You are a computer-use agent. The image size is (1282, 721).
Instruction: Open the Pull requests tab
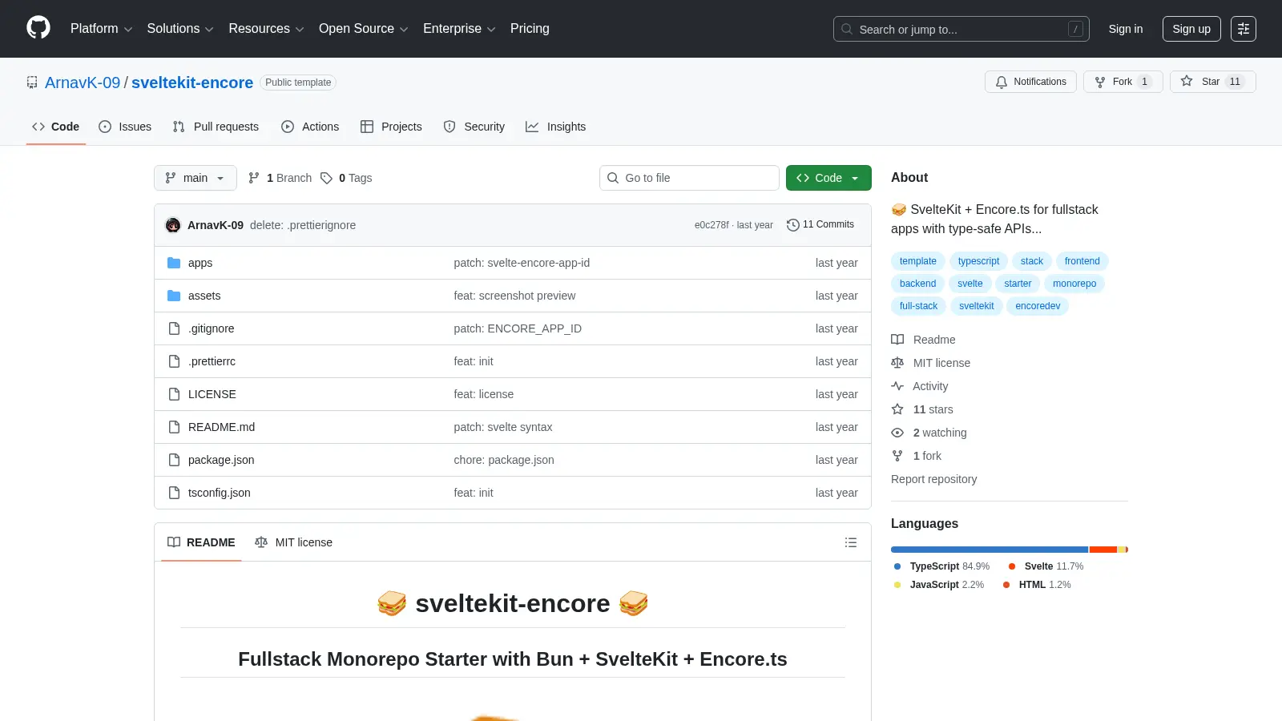pyautogui.click(x=216, y=127)
